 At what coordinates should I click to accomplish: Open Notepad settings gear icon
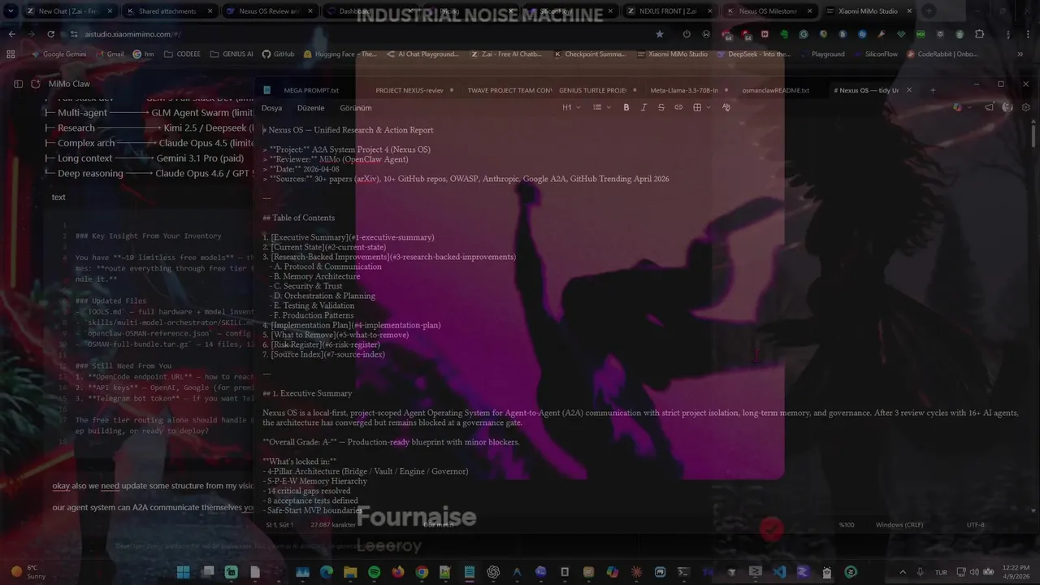(1025, 107)
